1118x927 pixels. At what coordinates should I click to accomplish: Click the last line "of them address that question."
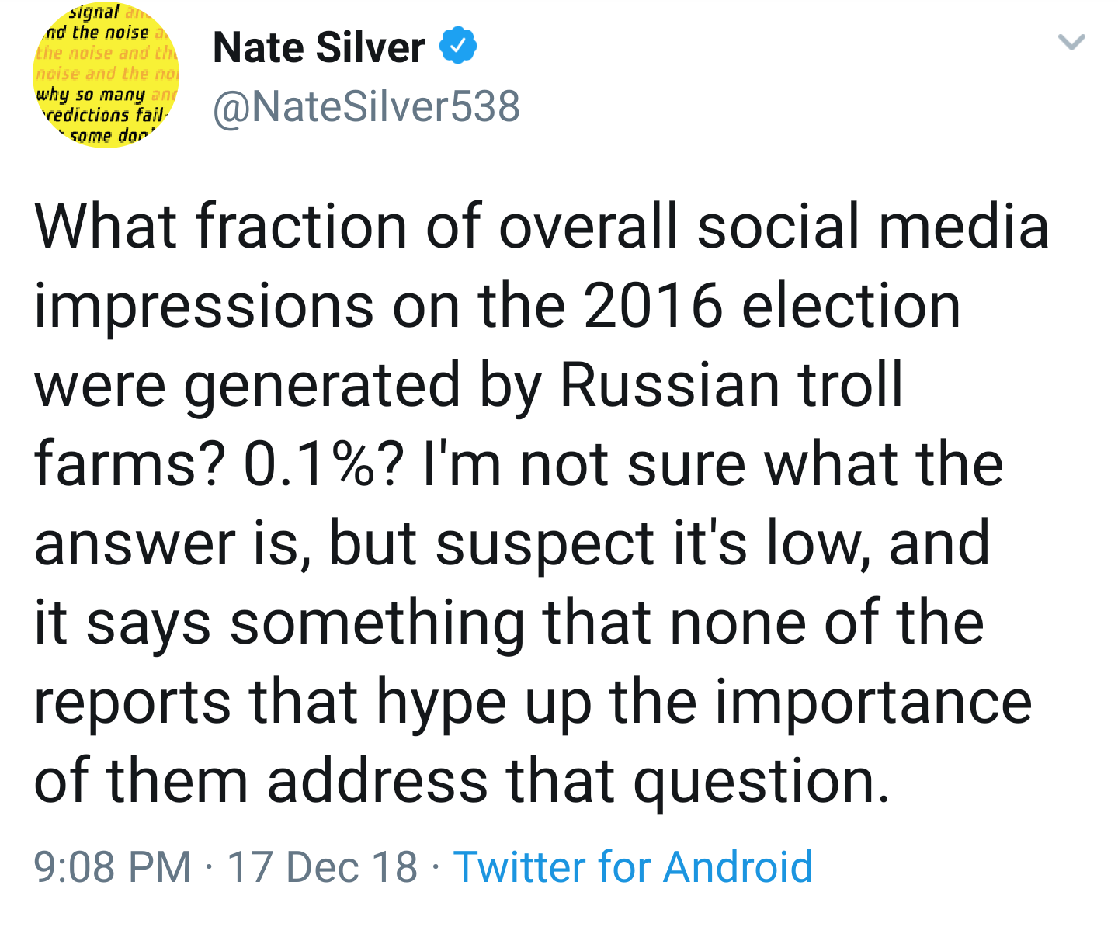(462, 781)
